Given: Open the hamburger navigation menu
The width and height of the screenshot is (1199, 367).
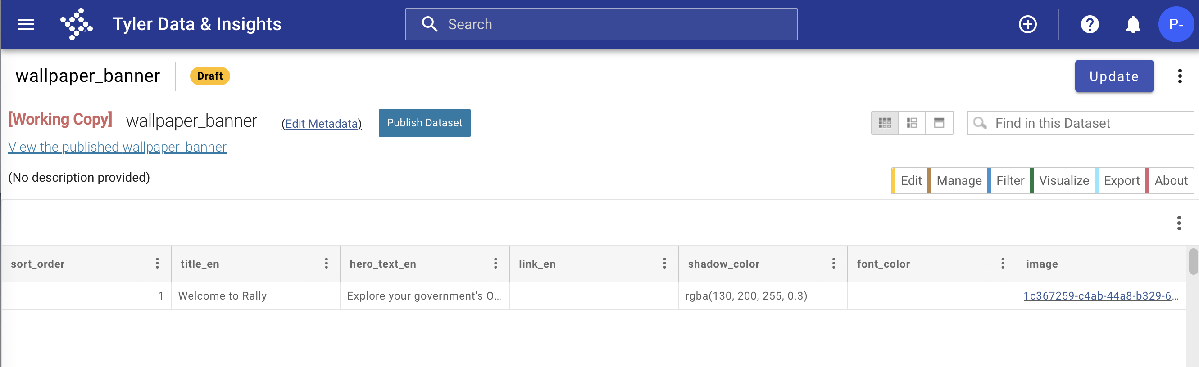Looking at the screenshot, I should (x=26, y=24).
